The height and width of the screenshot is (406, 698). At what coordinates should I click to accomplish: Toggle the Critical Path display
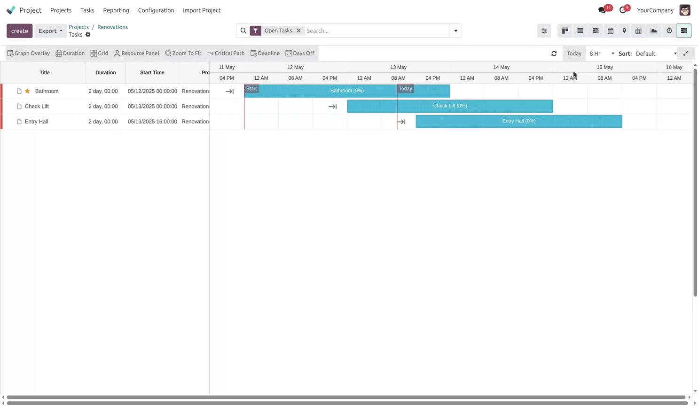[x=226, y=54]
